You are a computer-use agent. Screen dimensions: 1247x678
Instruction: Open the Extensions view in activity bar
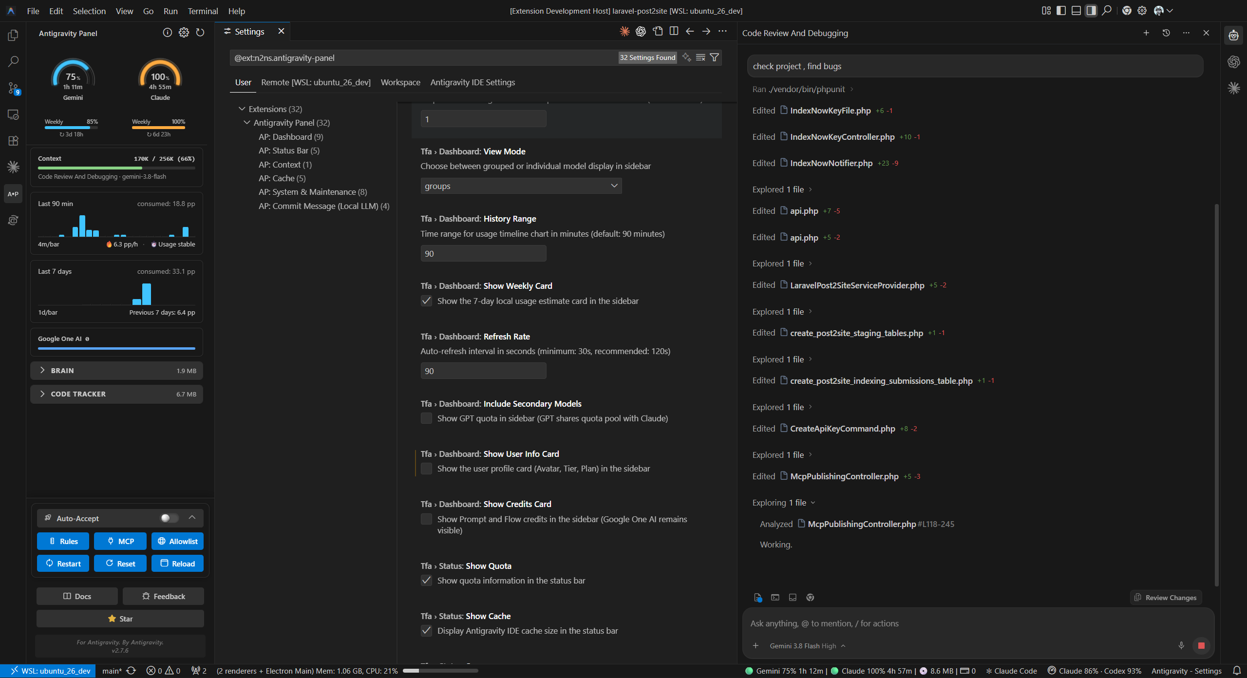13,141
